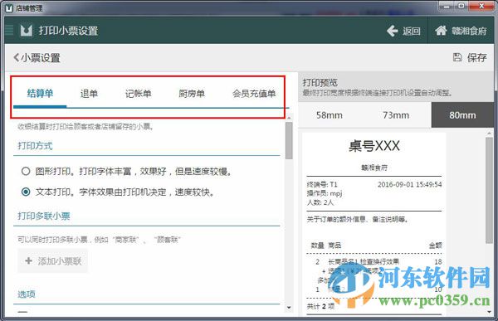Open the hamburger menu in the header

click(9, 31)
